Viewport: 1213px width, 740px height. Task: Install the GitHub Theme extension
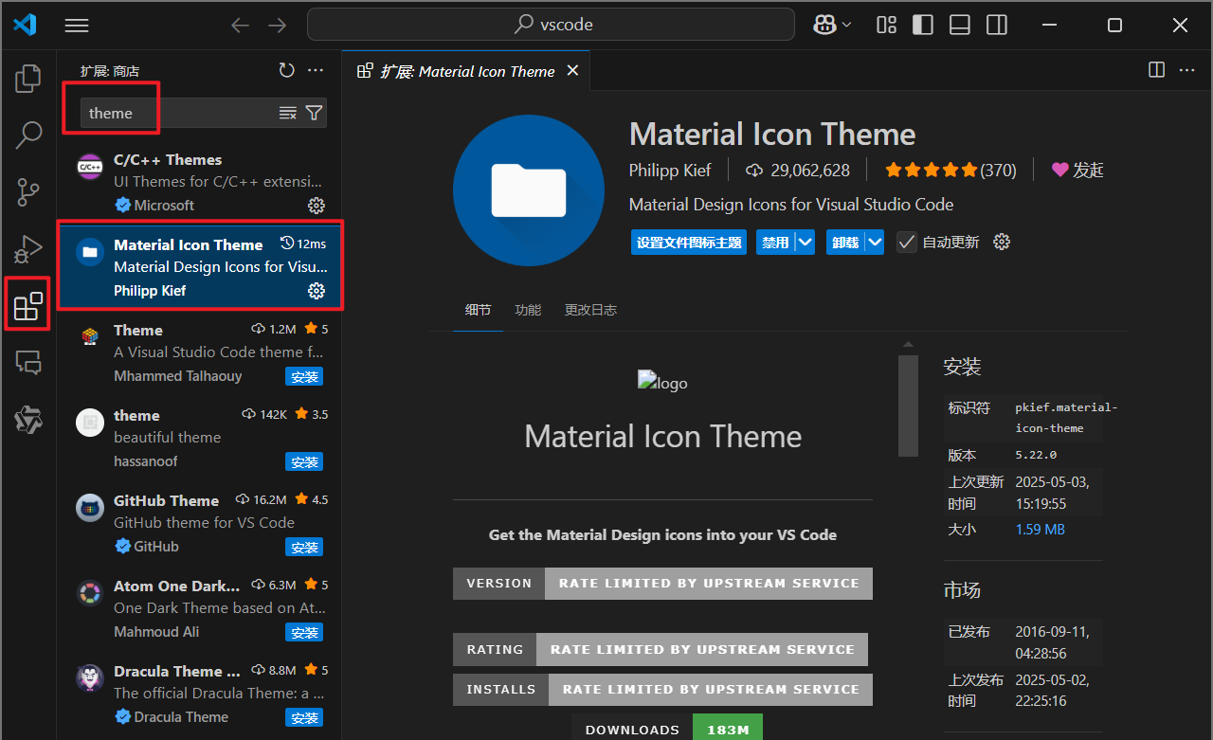tap(304, 548)
